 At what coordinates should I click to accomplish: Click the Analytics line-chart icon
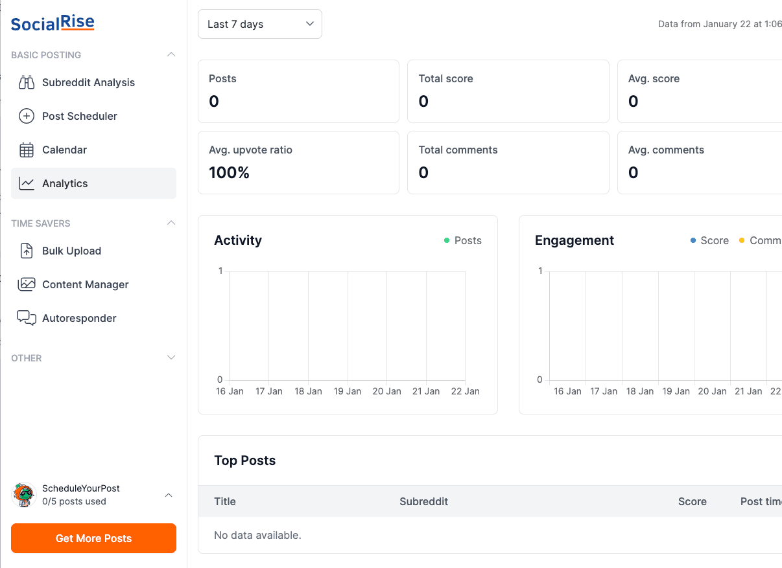point(27,183)
